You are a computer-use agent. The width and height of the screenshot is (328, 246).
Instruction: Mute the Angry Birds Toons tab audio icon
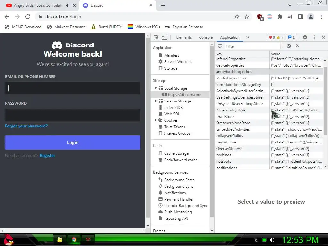click(67, 5)
